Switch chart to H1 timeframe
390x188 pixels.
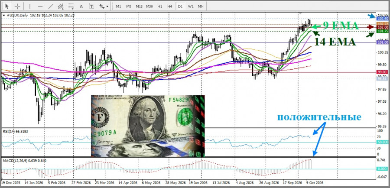(159, 6)
